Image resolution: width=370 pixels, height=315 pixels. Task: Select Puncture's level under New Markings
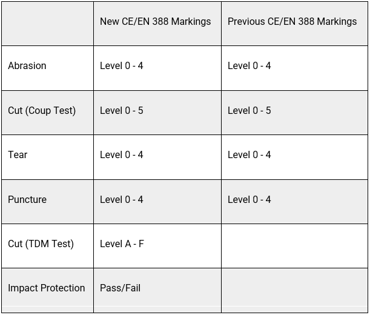coord(122,200)
